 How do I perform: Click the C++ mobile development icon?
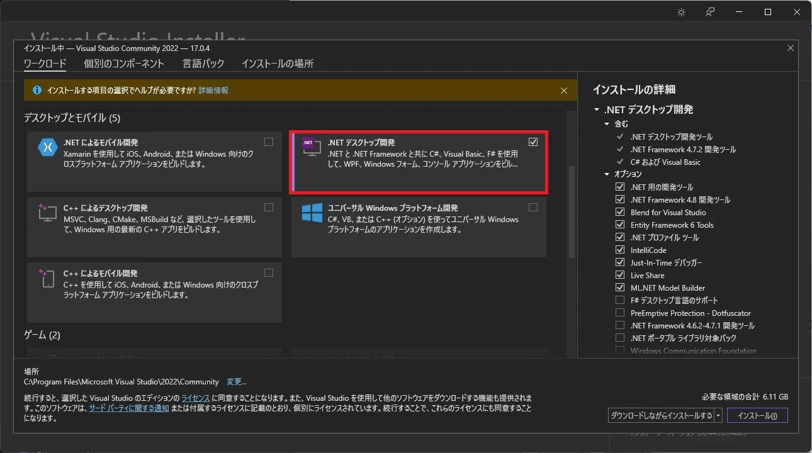(48, 279)
